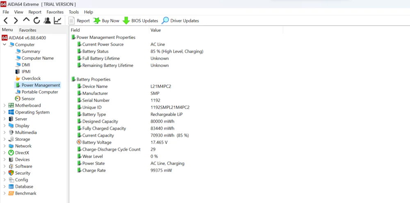
Task: Click the Database stacked disks icon
Action: point(11,187)
